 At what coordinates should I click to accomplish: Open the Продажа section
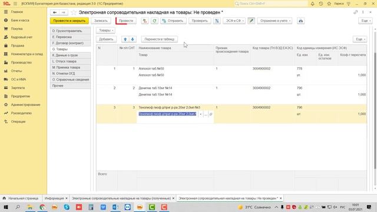(x=17, y=45)
